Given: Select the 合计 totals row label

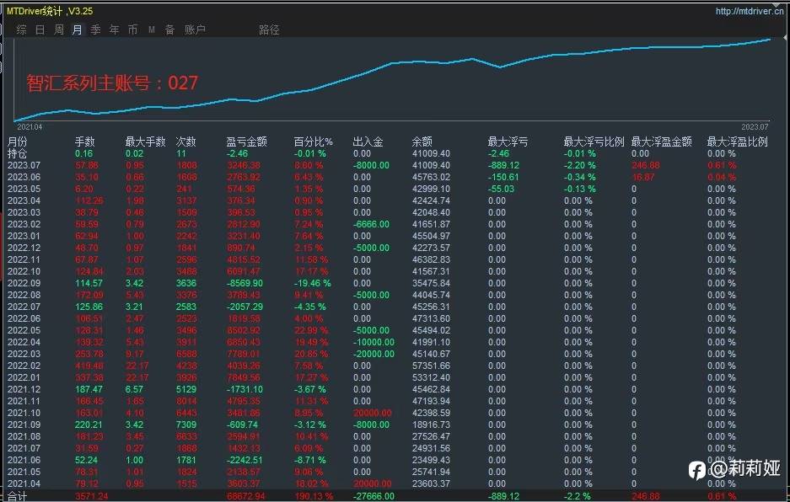Looking at the screenshot, I should tap(17, 496).
